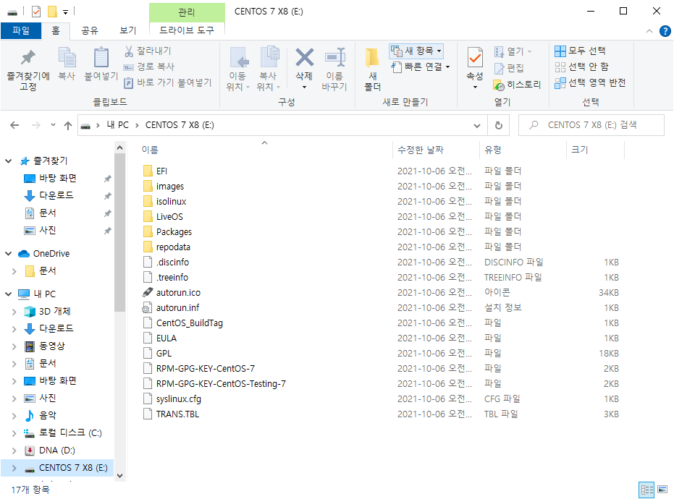This screenshot has width=674, height=499.
Task: Pin to Quick access (즐겨찾기에 고정)
Action: 28,69
